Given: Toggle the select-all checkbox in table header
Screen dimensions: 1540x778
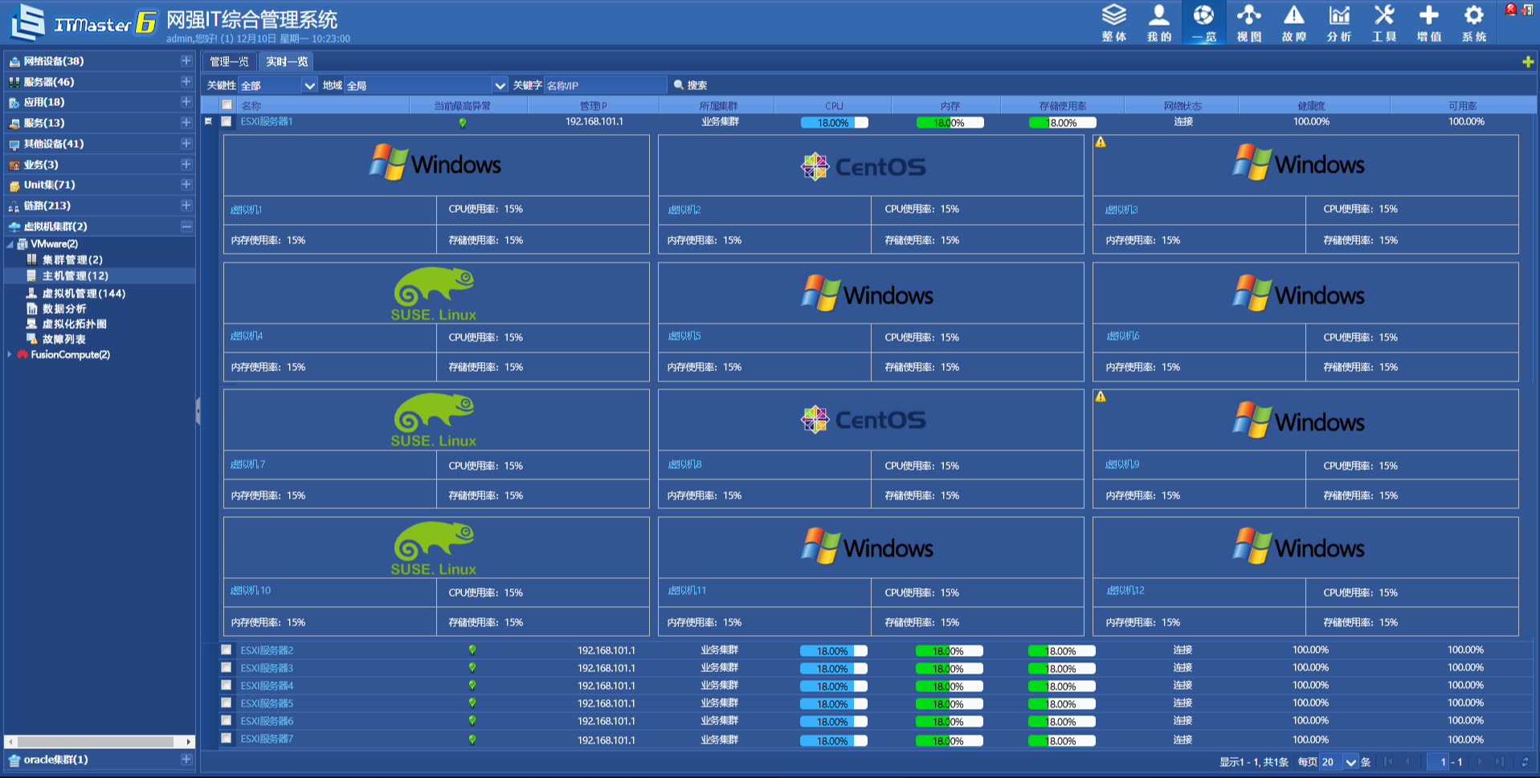Looking at the screenshot, I should click(x=227, y=105).
